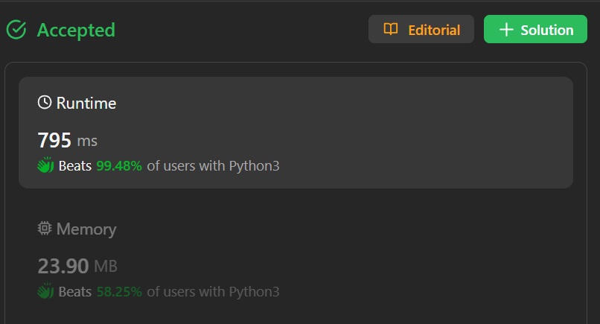The image size is (600, 324).
Task: Click clapping hands icon in Memory card
Action: coord(46,291)
